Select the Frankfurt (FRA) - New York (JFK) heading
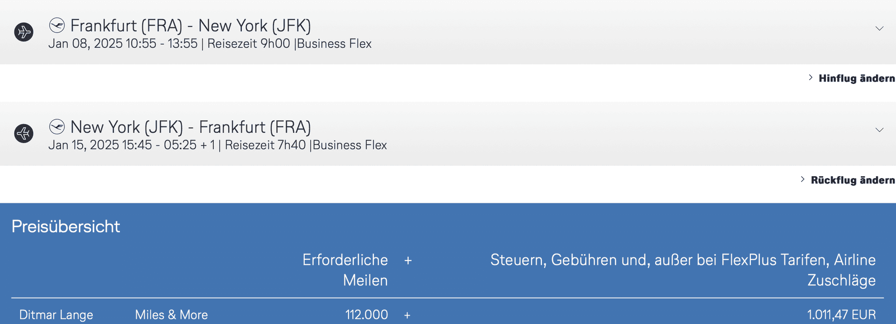The height and width of the screenshot is (324, 896). [190, 26]
